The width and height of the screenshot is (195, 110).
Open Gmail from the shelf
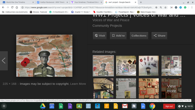pos(125,106)
